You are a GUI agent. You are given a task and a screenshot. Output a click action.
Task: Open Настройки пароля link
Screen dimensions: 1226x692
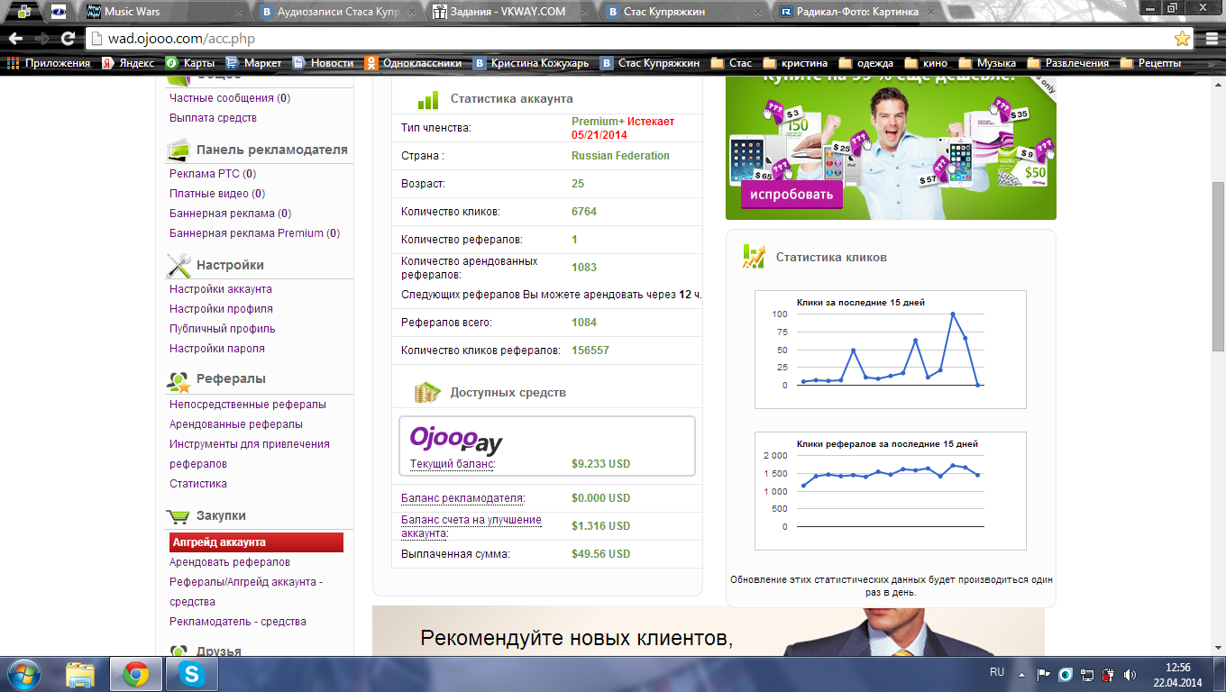pyautogui.click(x=217, y=349)
